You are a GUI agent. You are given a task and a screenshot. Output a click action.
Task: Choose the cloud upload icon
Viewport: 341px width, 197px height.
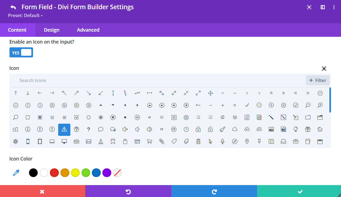(247, 129)
